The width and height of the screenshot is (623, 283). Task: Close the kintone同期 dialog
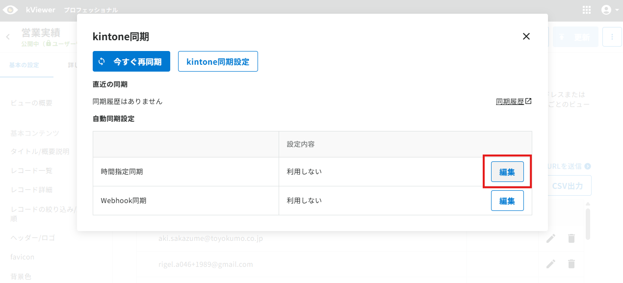pyautogui.click(x=526, y=36)
